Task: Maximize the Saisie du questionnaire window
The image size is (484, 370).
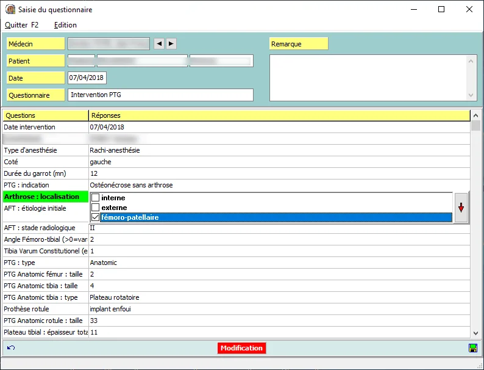Action: (441, 9)
